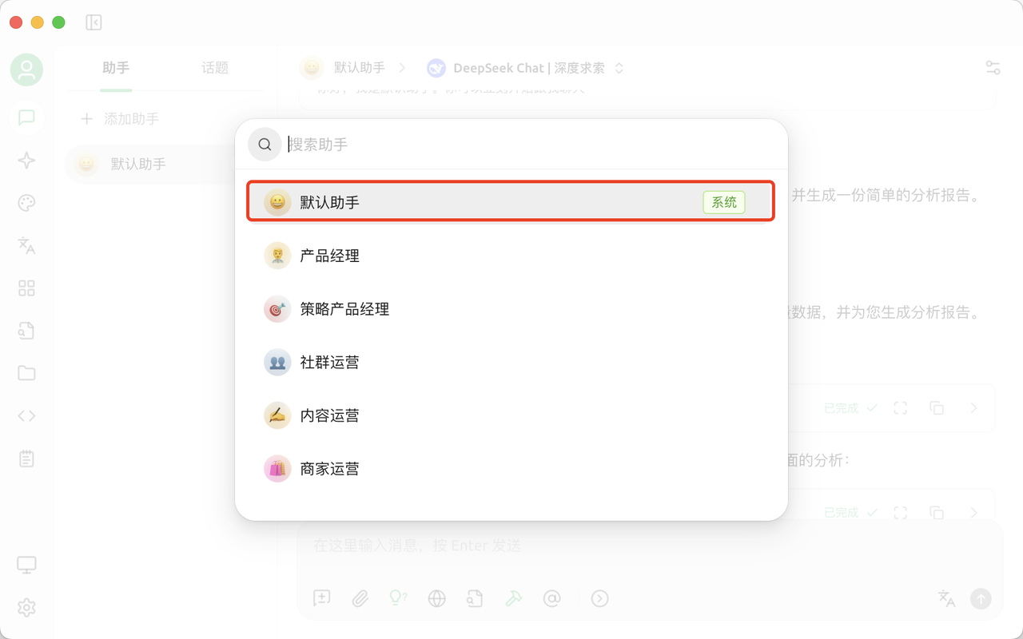Screen dimensions: 1023x639
Task: Expand the first 已完成 block chevron
Action: pyautogui.click(x=973, y=408)
